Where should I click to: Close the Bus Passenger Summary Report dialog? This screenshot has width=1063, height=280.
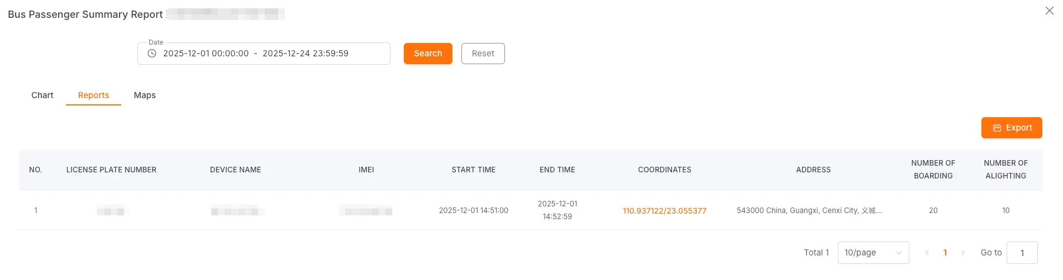tap(1049, 11)
